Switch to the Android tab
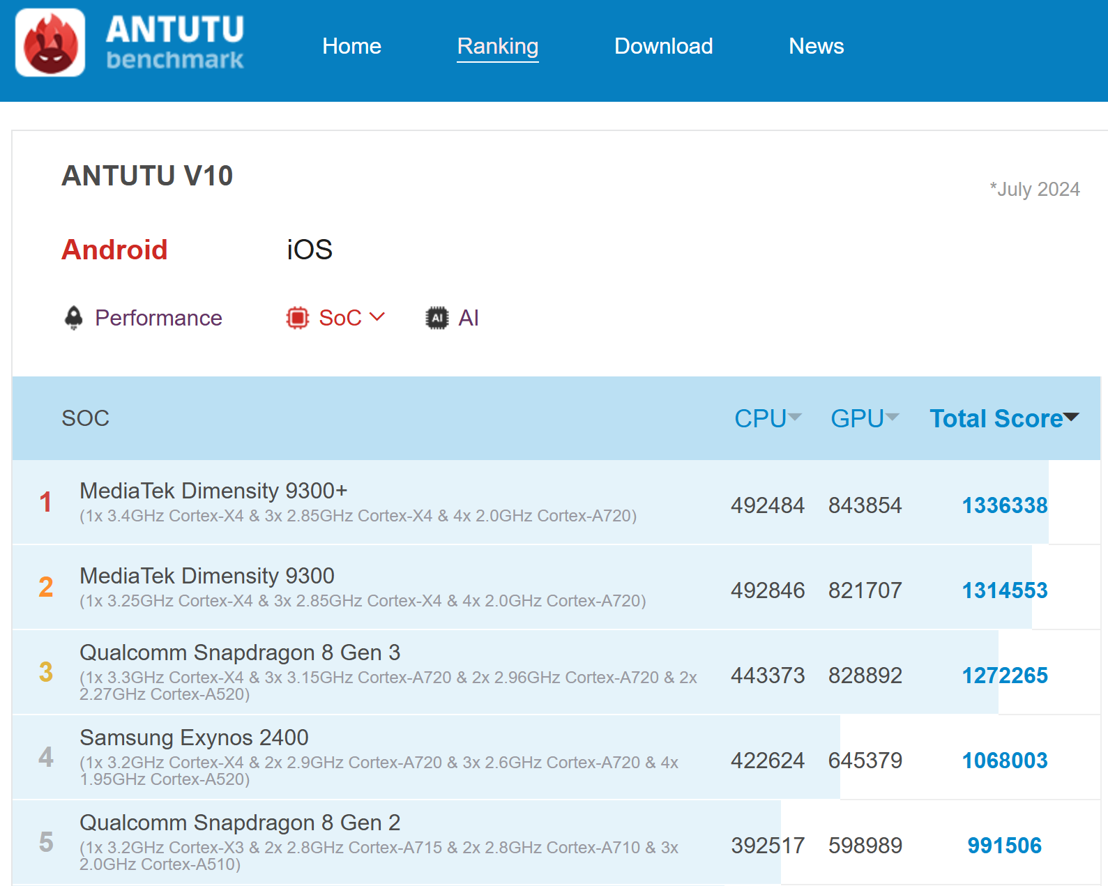1108x886 pixels. pyautogui.click(x=114, y=250)
